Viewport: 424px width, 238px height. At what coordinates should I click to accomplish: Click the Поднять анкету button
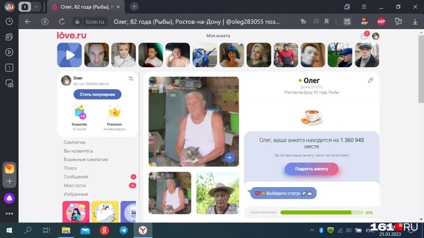click(x=312, y=169)
